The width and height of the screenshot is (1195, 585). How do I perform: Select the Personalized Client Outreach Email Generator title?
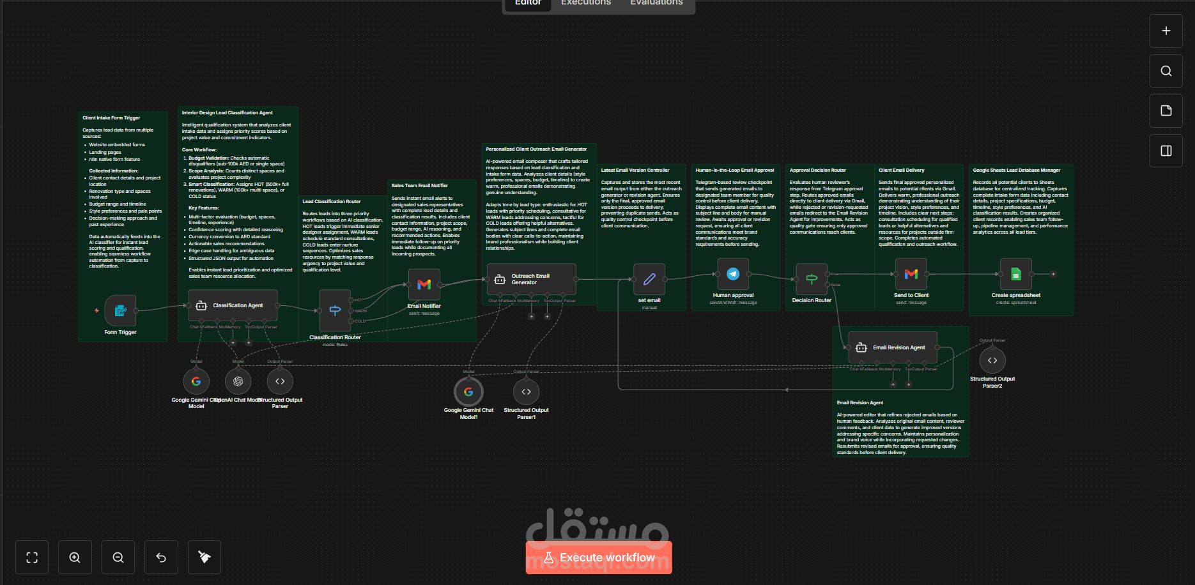[536, 149]
